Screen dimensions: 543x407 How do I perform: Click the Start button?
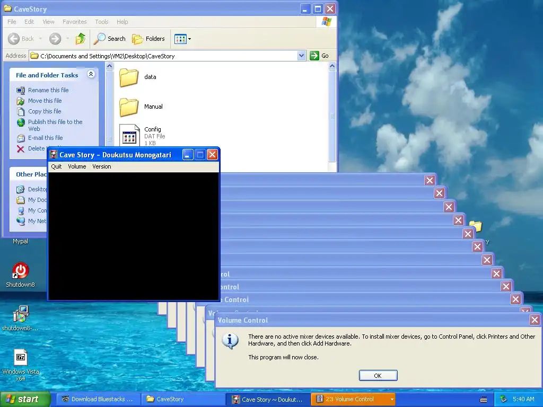25,400
